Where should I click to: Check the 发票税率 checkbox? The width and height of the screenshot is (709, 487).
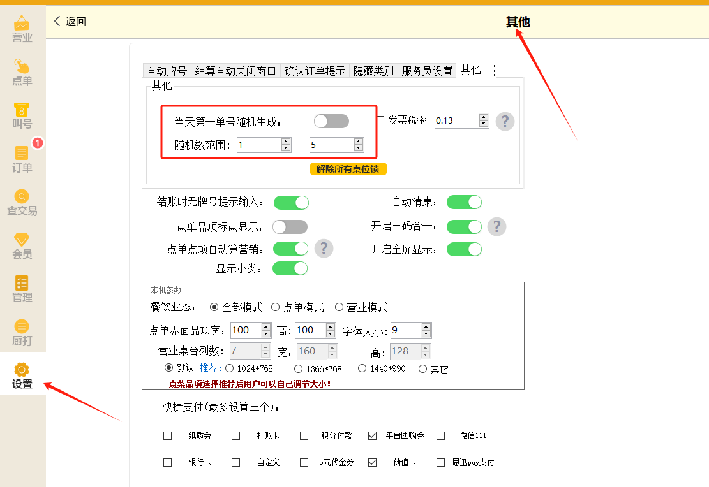pyautogui.click(x=380, y=120)
